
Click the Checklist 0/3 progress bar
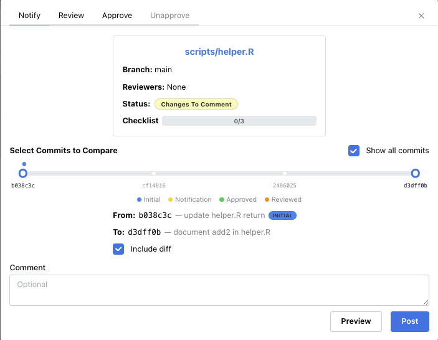239,121
